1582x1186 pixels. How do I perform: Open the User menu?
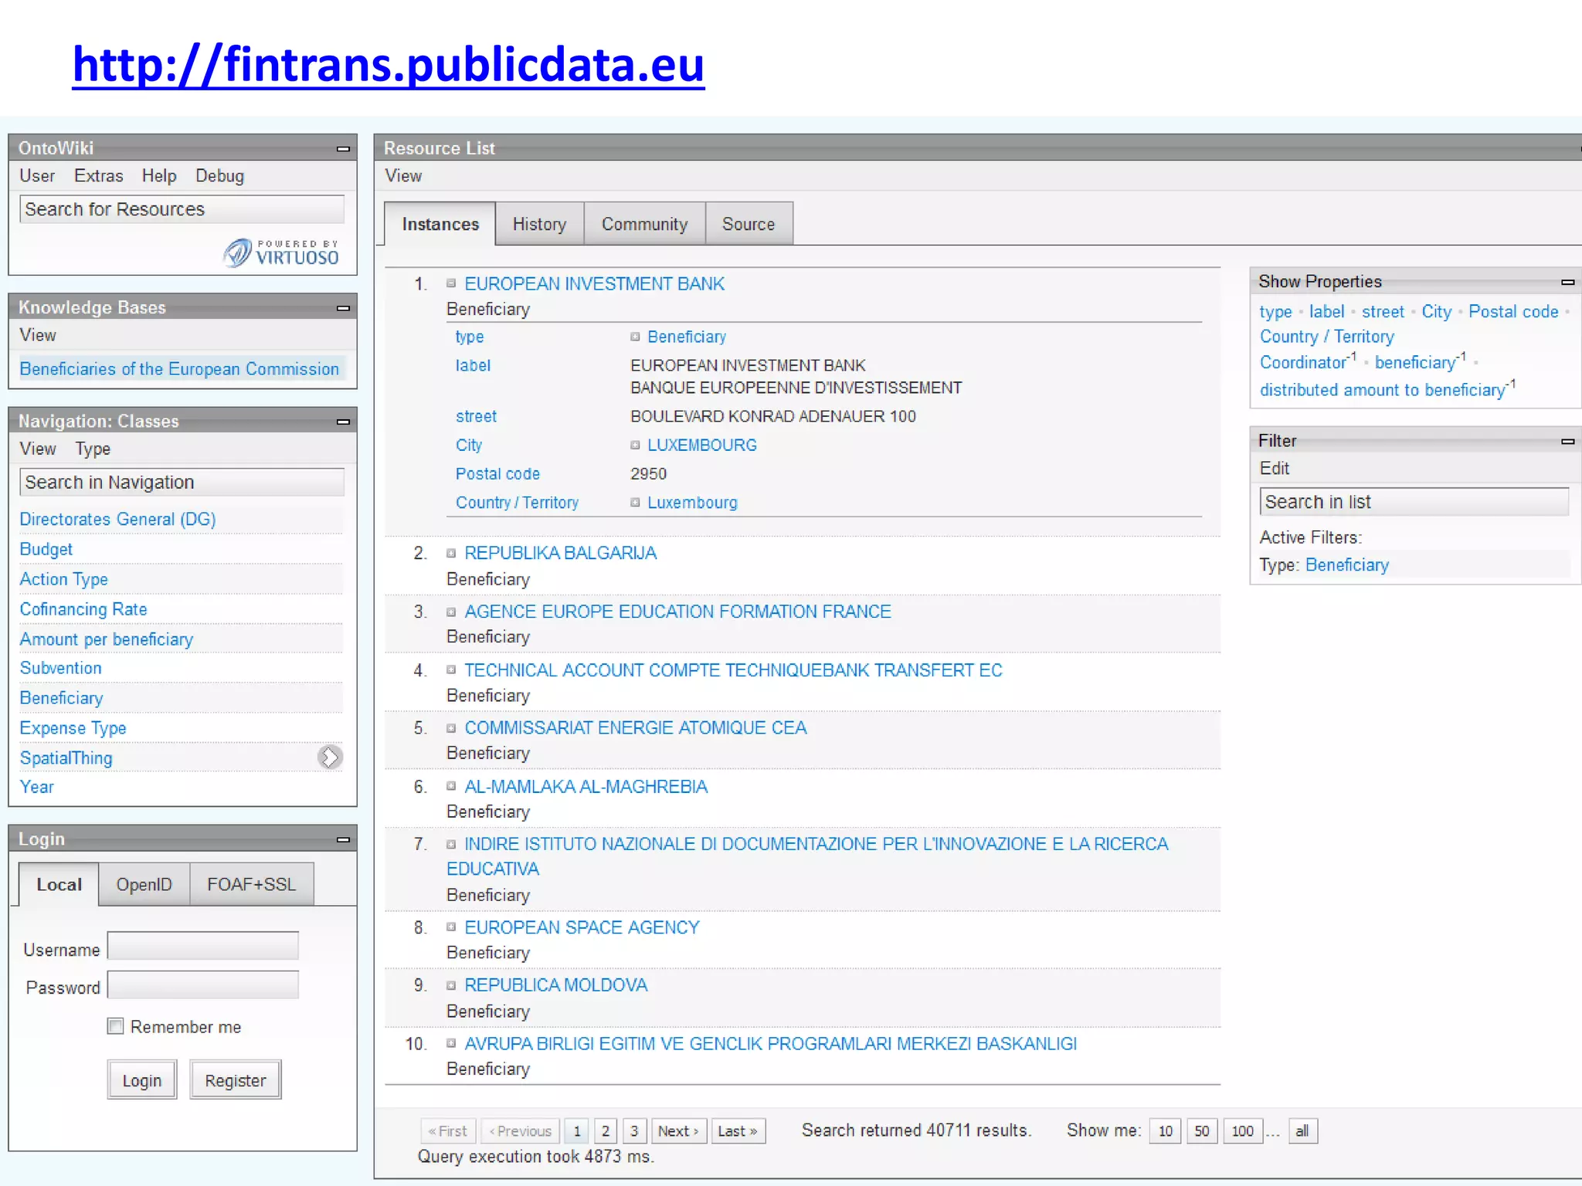pyautogui.click(x=37, y=176)
